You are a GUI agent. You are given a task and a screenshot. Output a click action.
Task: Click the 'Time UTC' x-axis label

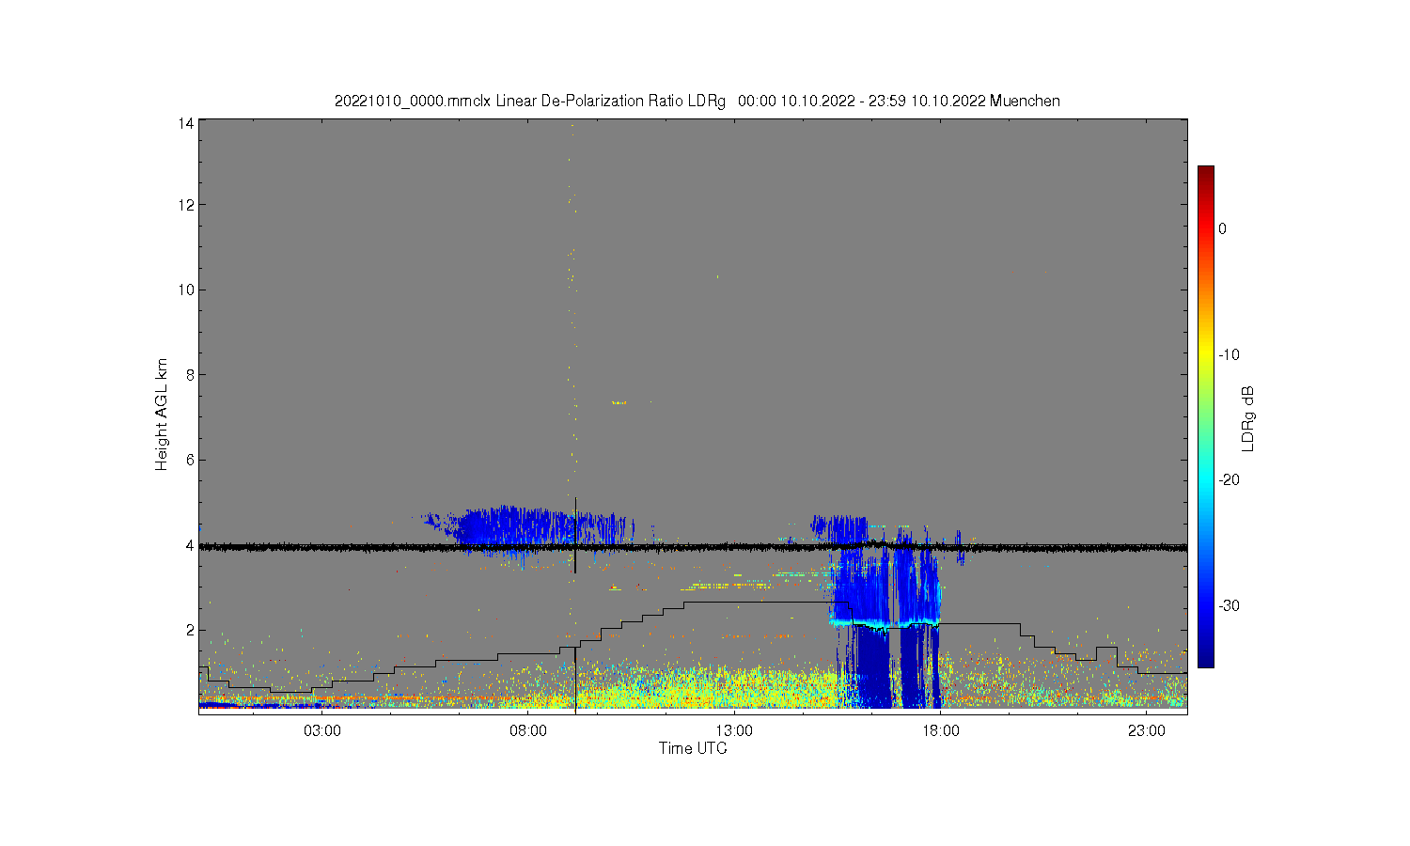click(x=693, y=748)
